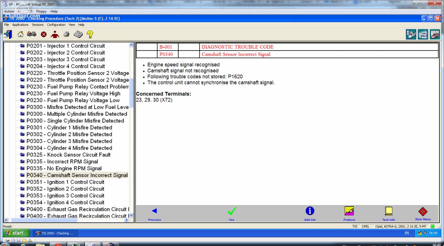
Task: Open the Virtual PC Action menu
Action: pyautogui.click(x=9, y=11)
